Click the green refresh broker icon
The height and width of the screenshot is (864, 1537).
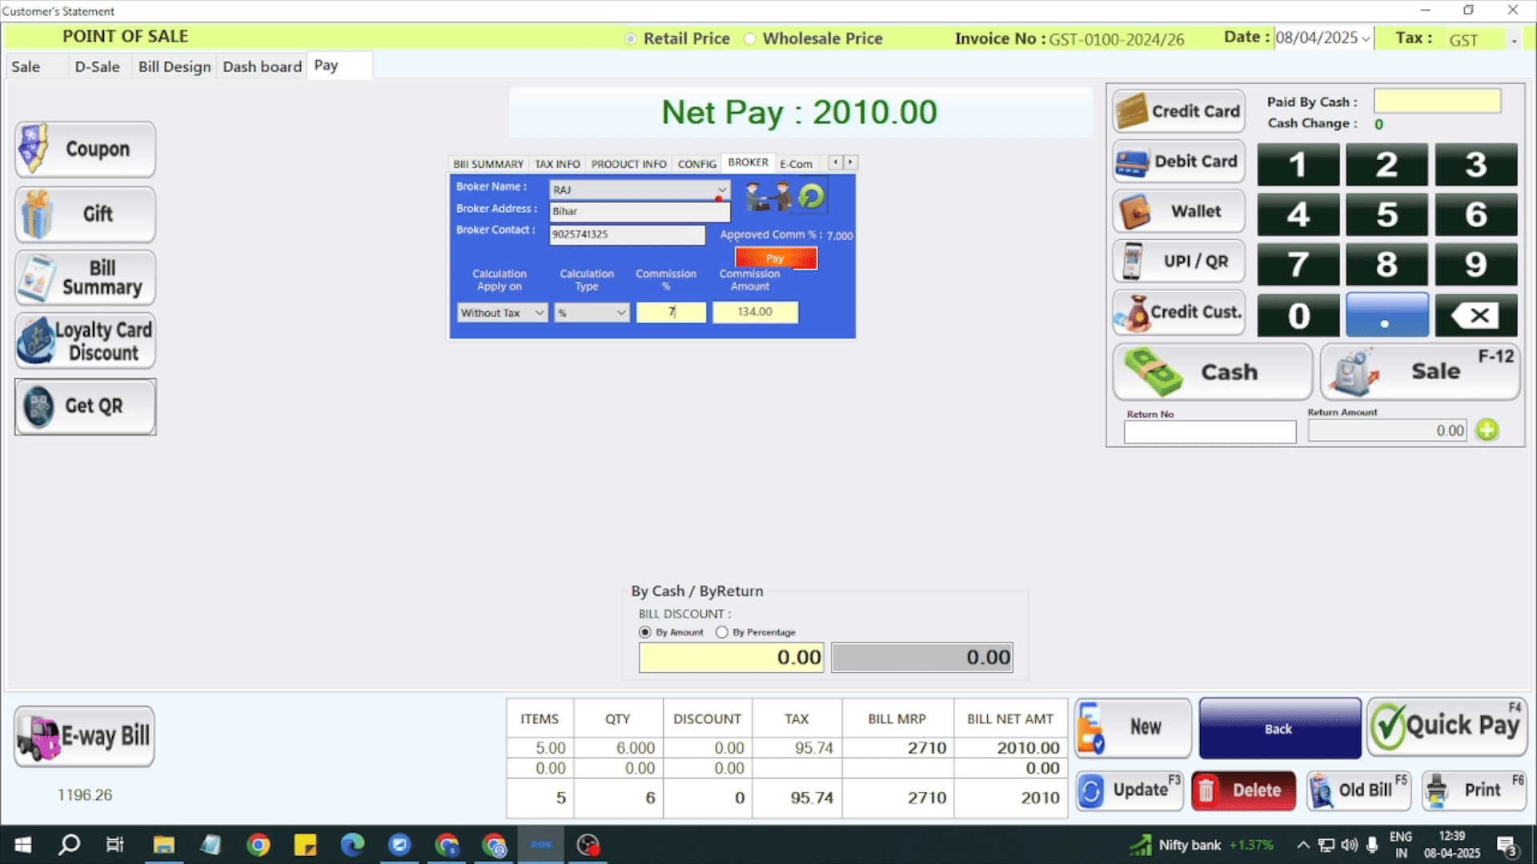(812, 196)
